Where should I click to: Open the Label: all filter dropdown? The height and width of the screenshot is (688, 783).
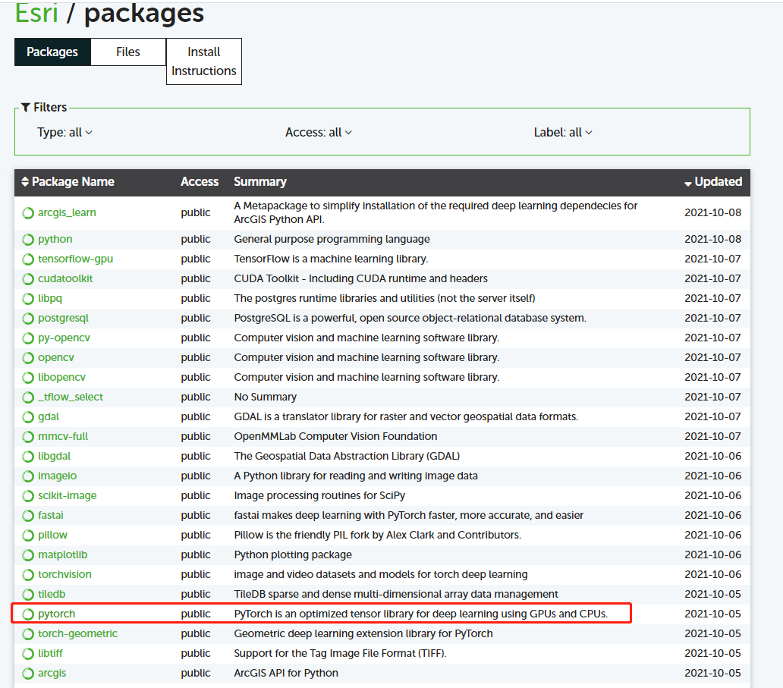563,132
